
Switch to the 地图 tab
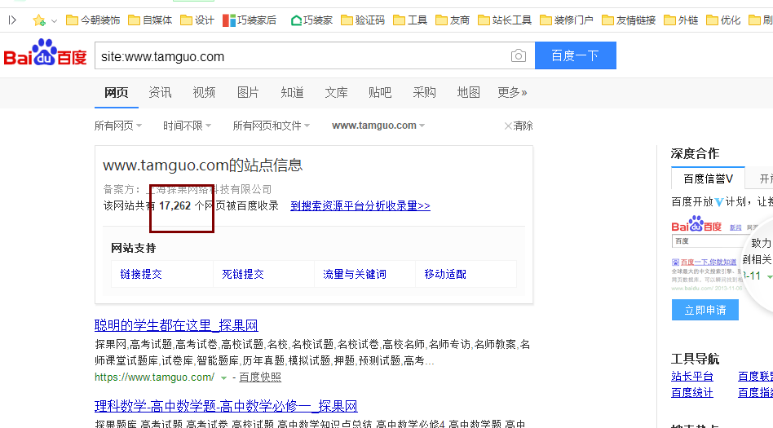[x=468, y=92]
